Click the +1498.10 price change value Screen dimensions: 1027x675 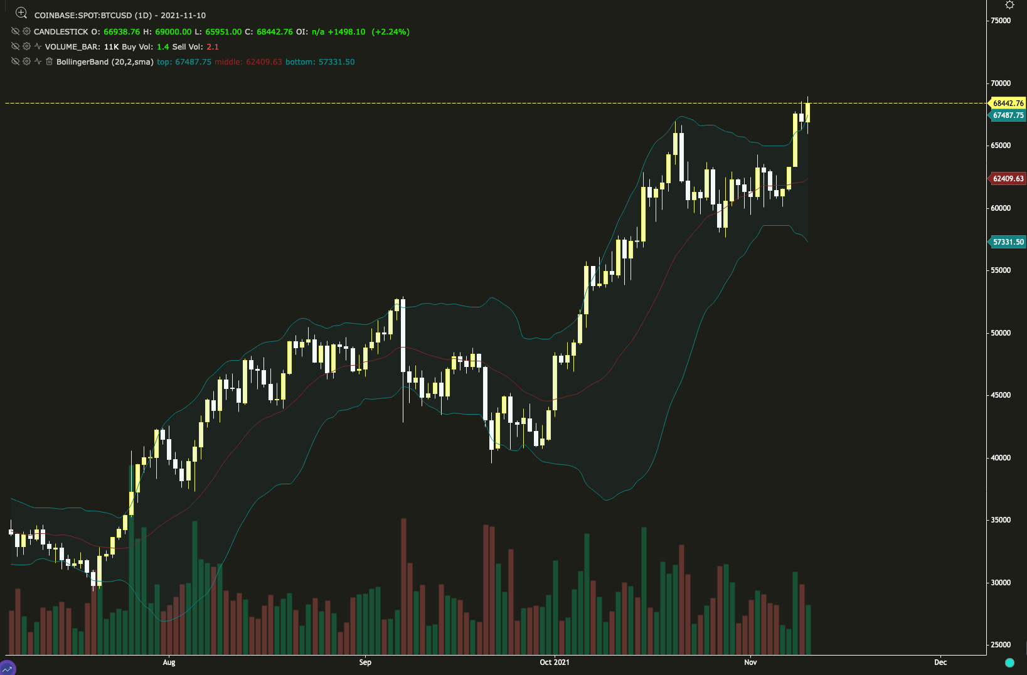coord(346,31)
